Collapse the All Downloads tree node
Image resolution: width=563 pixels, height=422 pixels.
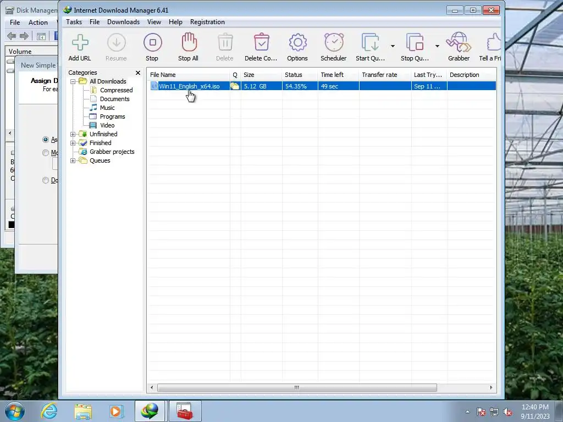pos(73,81)
